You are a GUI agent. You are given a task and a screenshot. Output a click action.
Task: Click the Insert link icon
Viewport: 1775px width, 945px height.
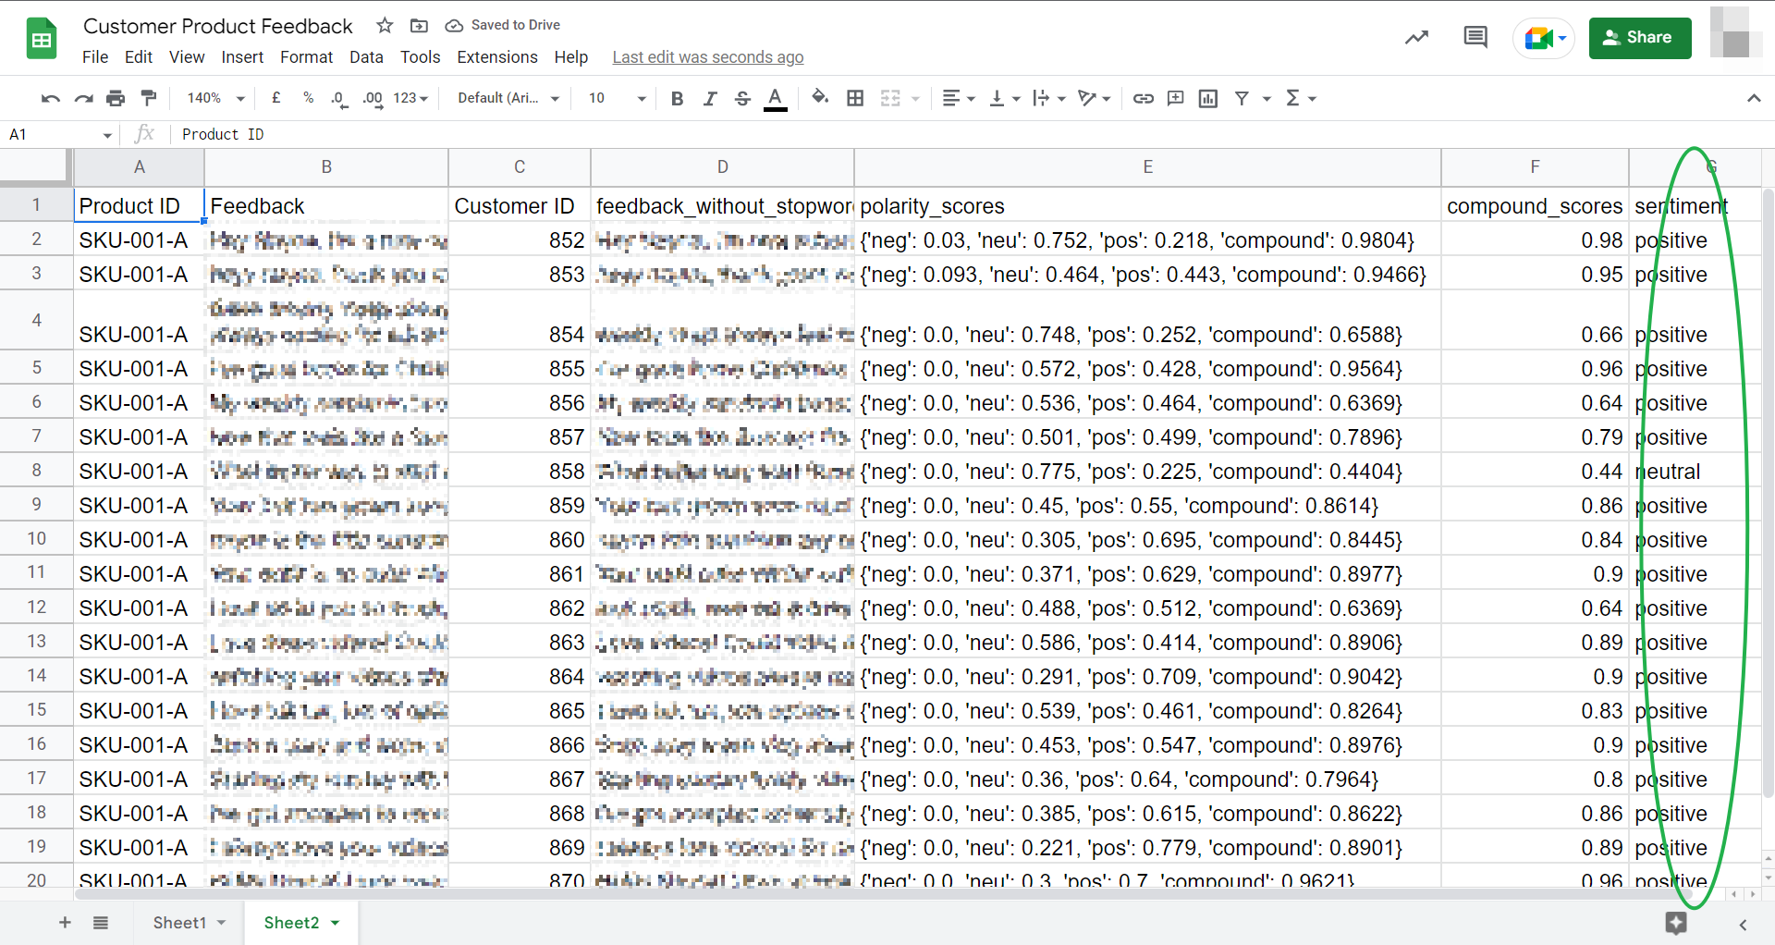coord(1144,98)
